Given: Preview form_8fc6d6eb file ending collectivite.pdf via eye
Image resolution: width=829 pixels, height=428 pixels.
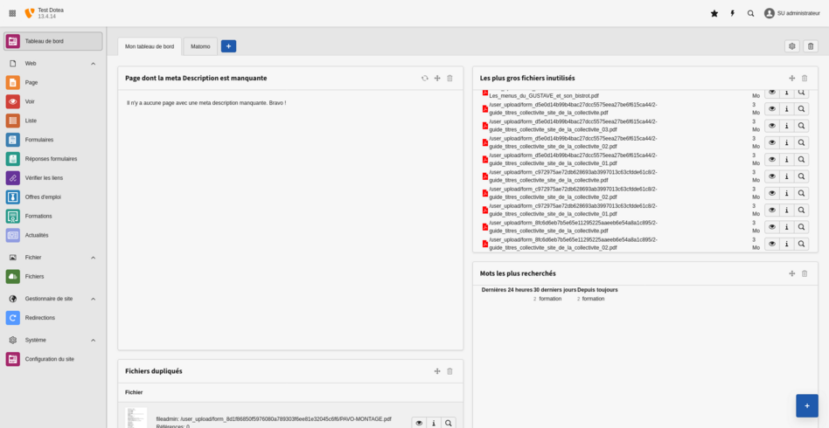Looking at the screenshot, I should point(772,227).
